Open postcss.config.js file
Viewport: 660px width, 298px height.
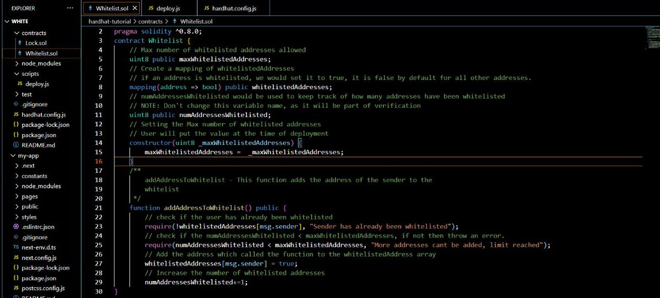click(43, 288)
